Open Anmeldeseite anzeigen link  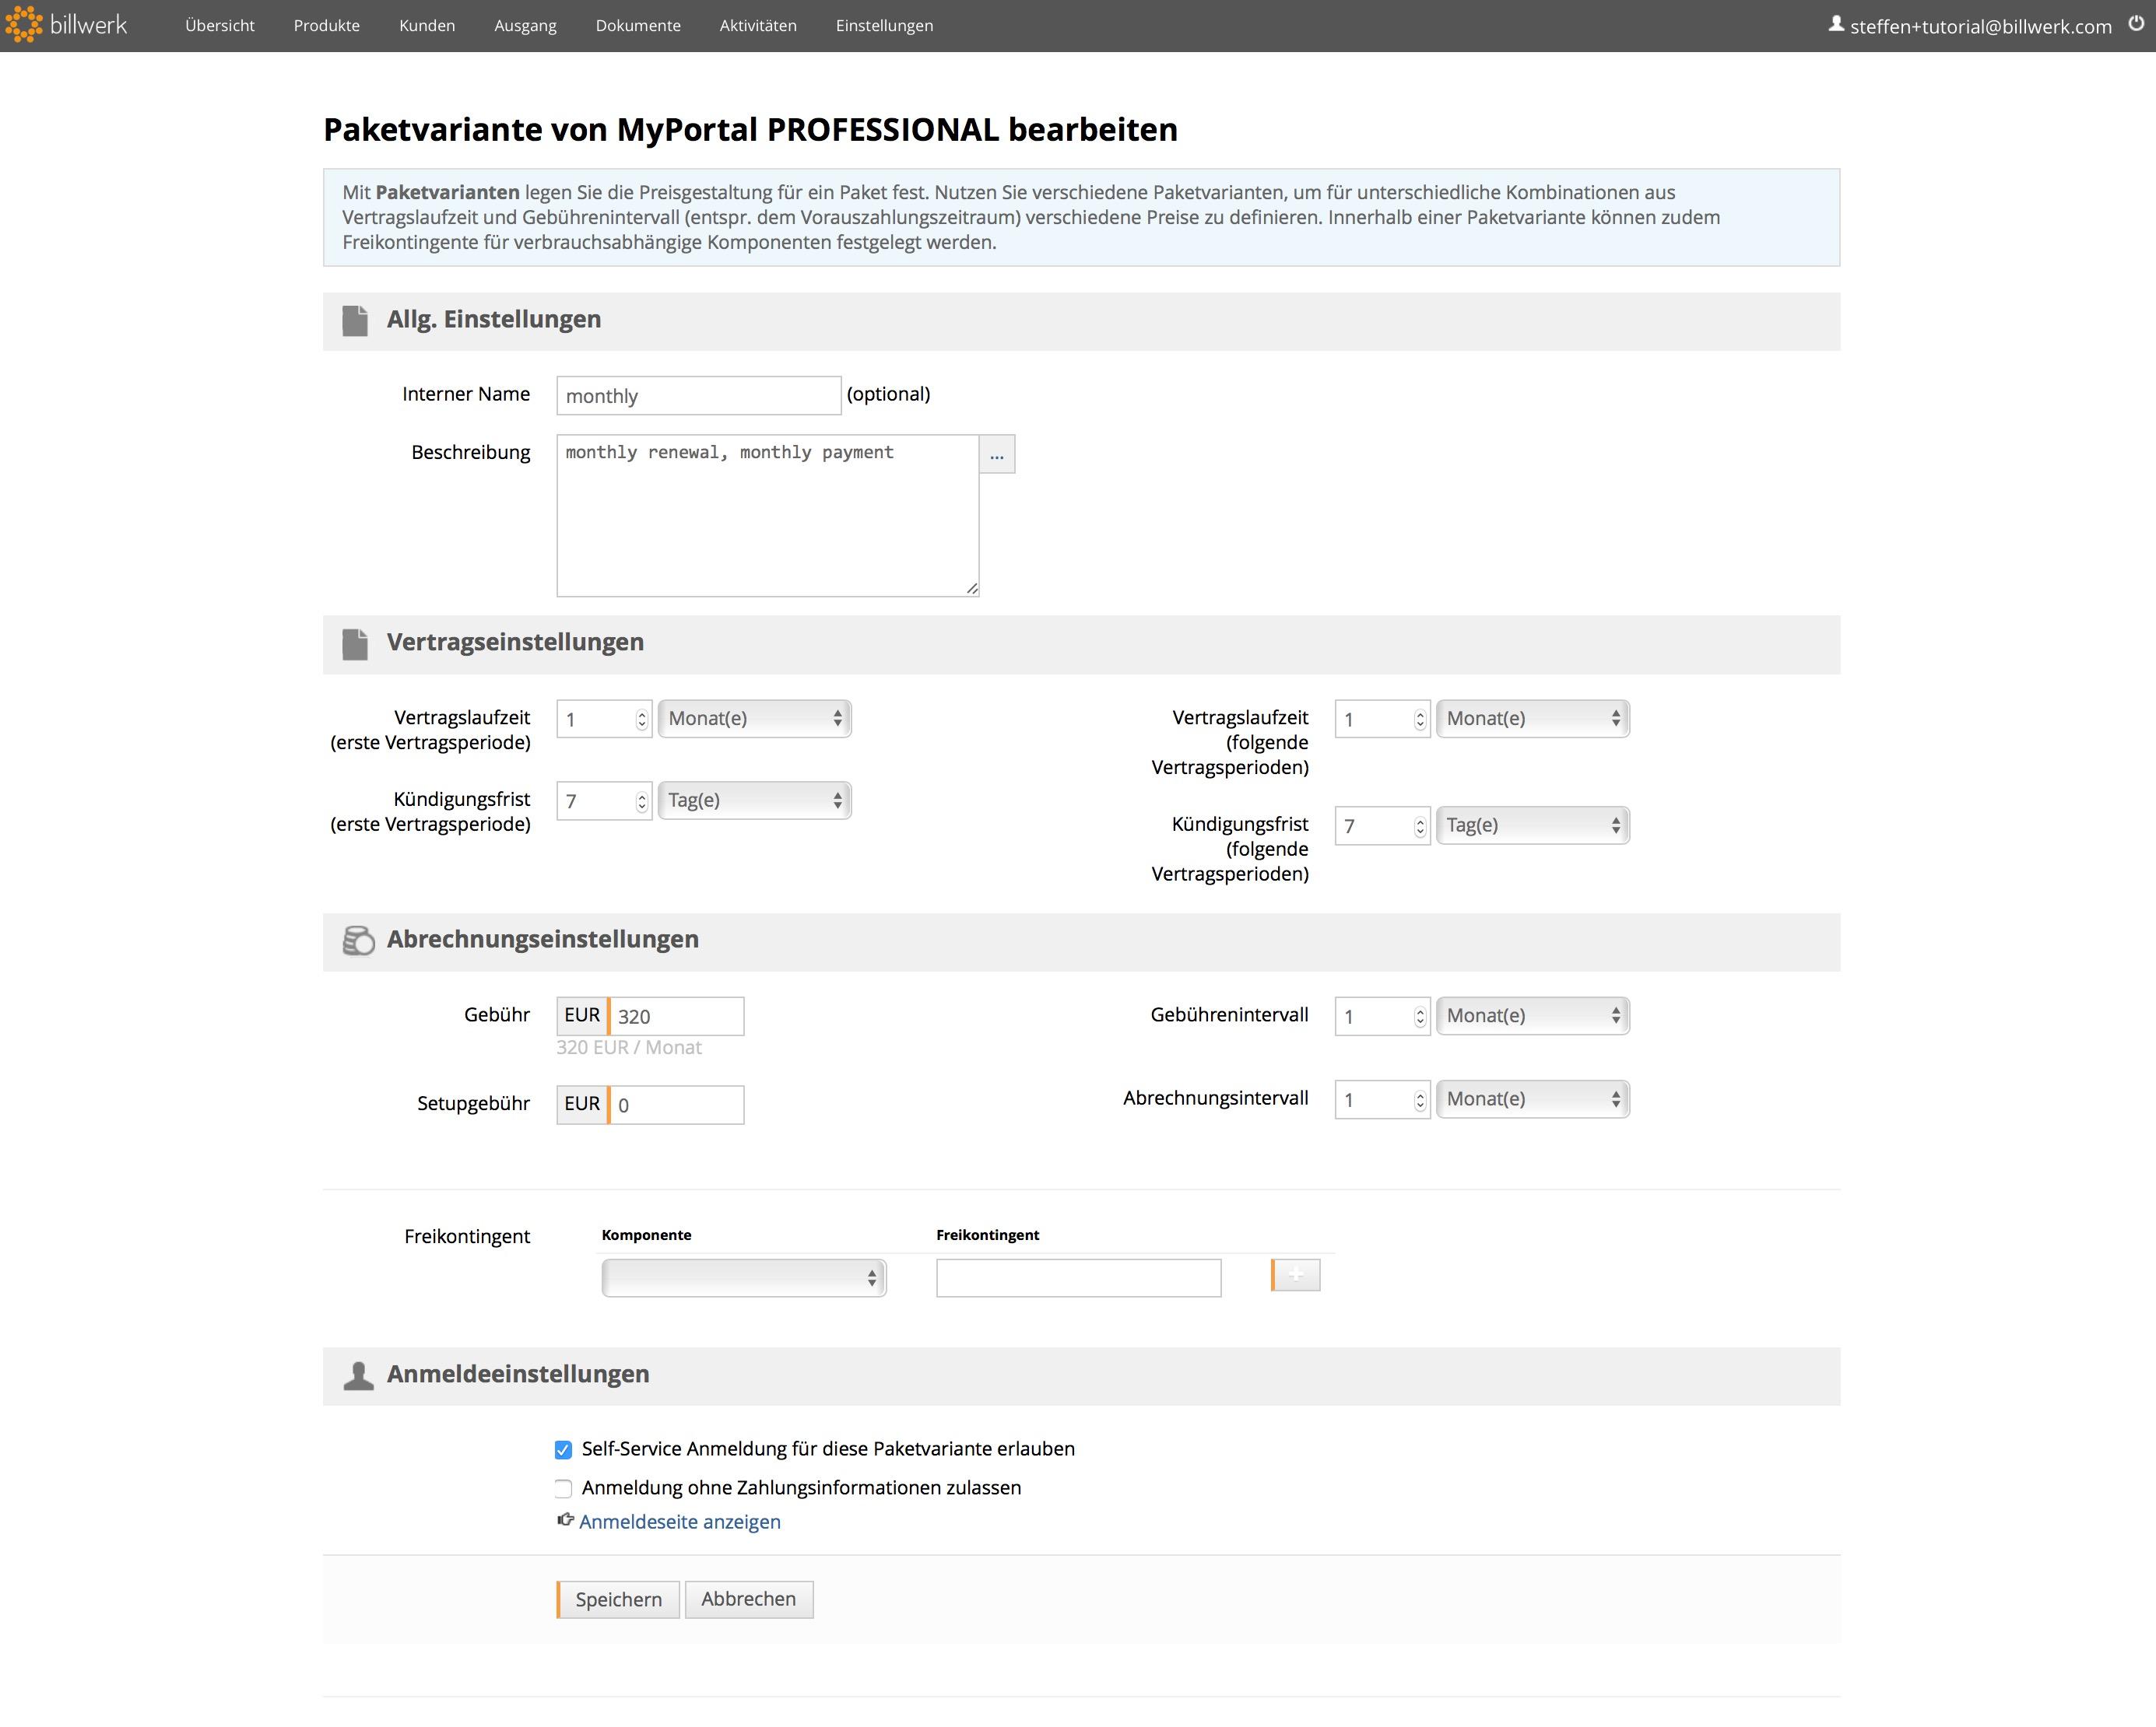point(680,1522)
